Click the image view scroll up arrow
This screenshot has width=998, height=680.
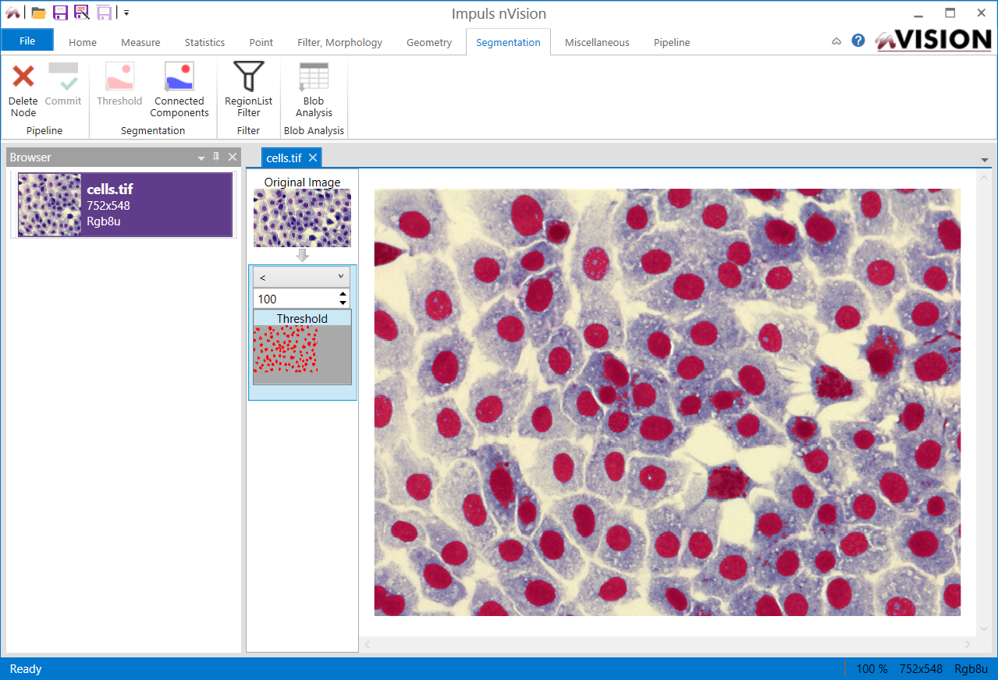983,178
